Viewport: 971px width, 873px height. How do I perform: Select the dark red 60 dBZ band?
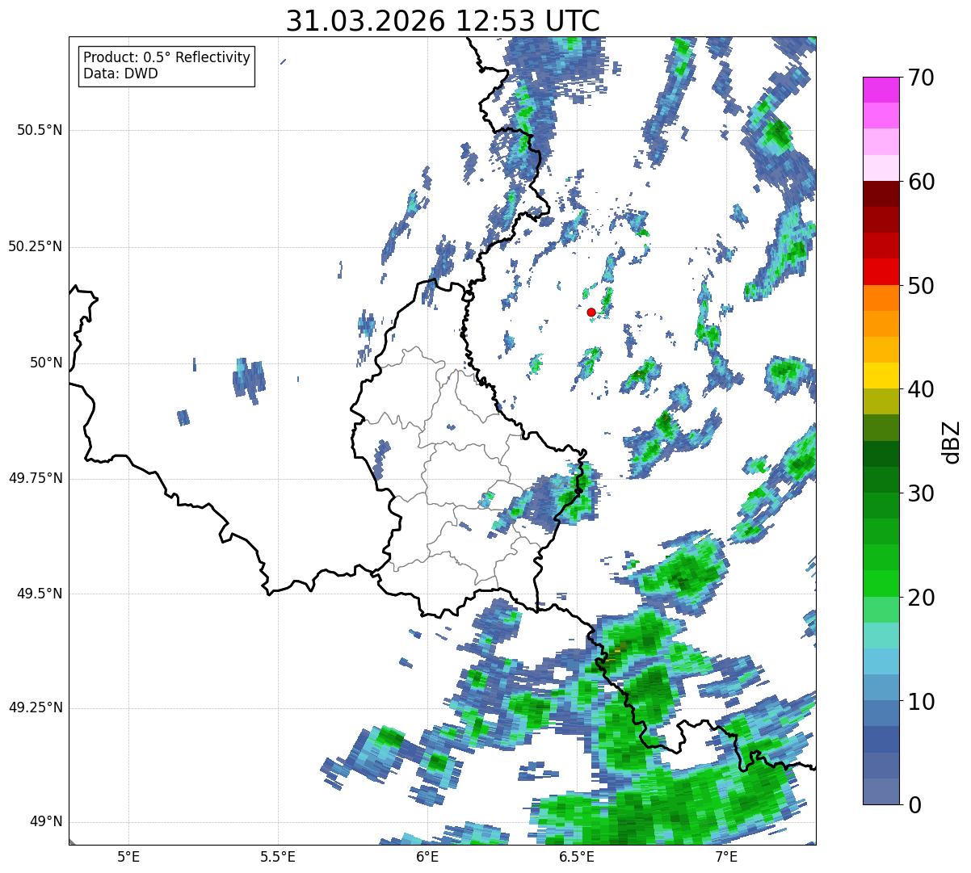click(x=881, y=194)
